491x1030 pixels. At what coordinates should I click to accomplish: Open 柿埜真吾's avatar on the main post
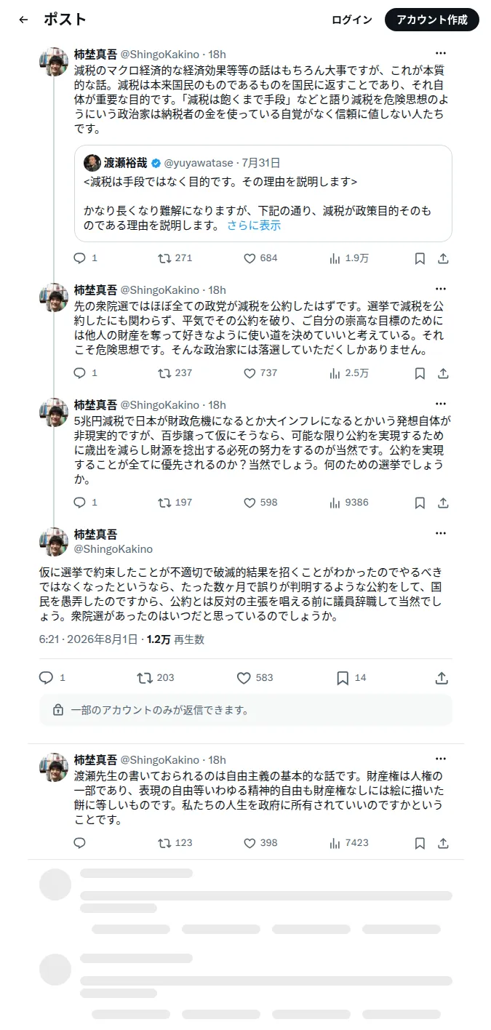coord(55,542)
